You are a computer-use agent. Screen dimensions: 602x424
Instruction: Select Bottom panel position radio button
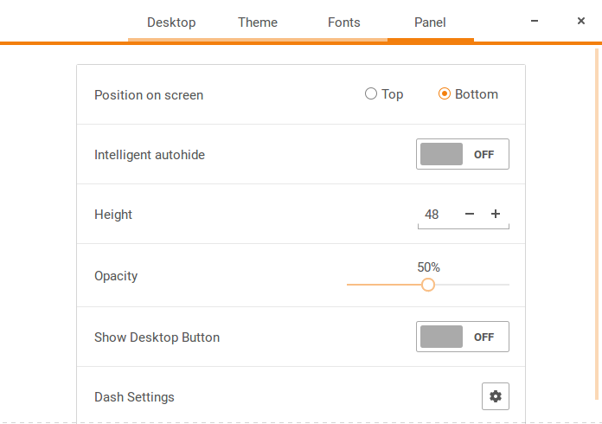(445, 94)
